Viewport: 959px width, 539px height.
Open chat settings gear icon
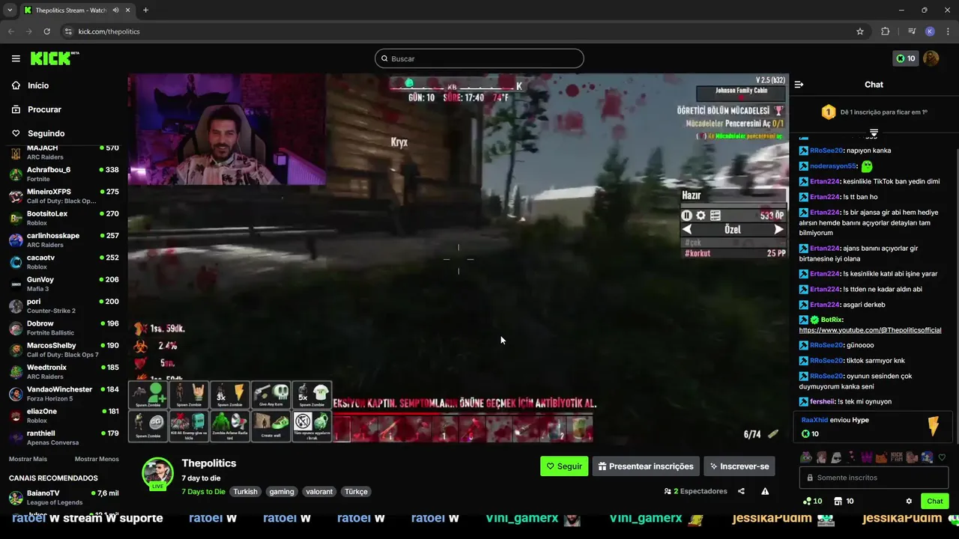pyautogui.click(x=909, y=501)
